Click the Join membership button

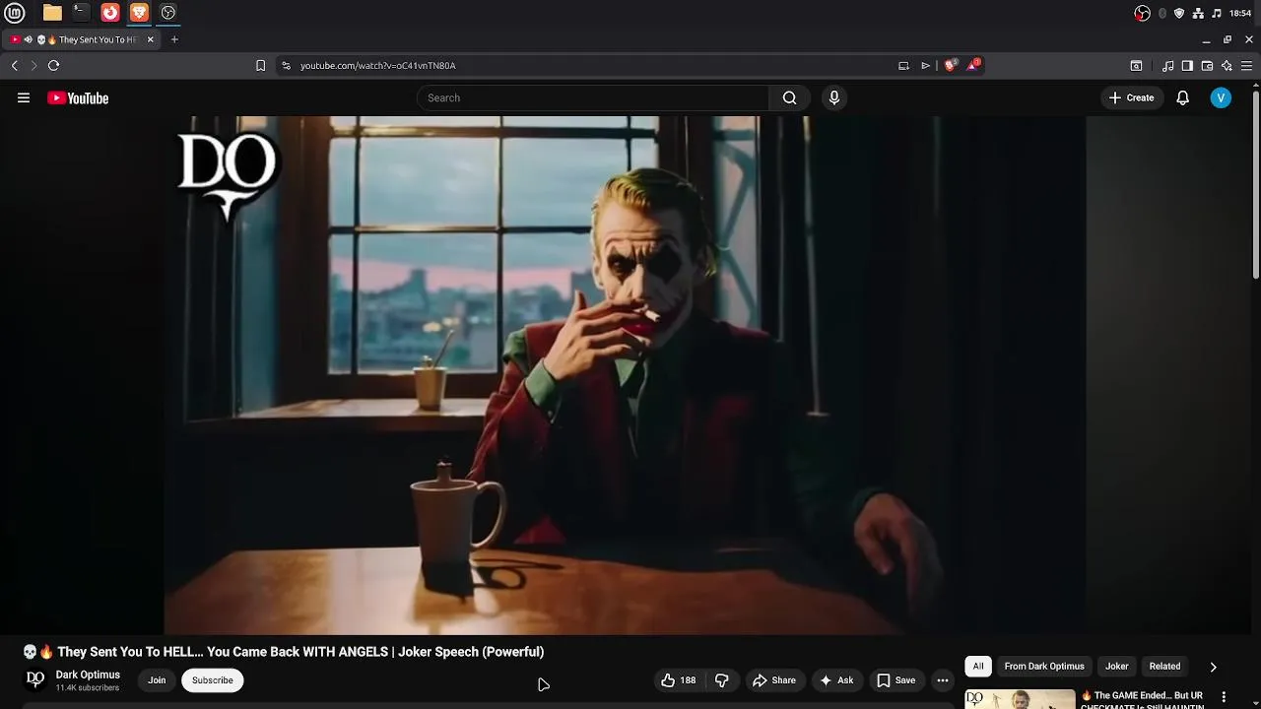point(157,680)
